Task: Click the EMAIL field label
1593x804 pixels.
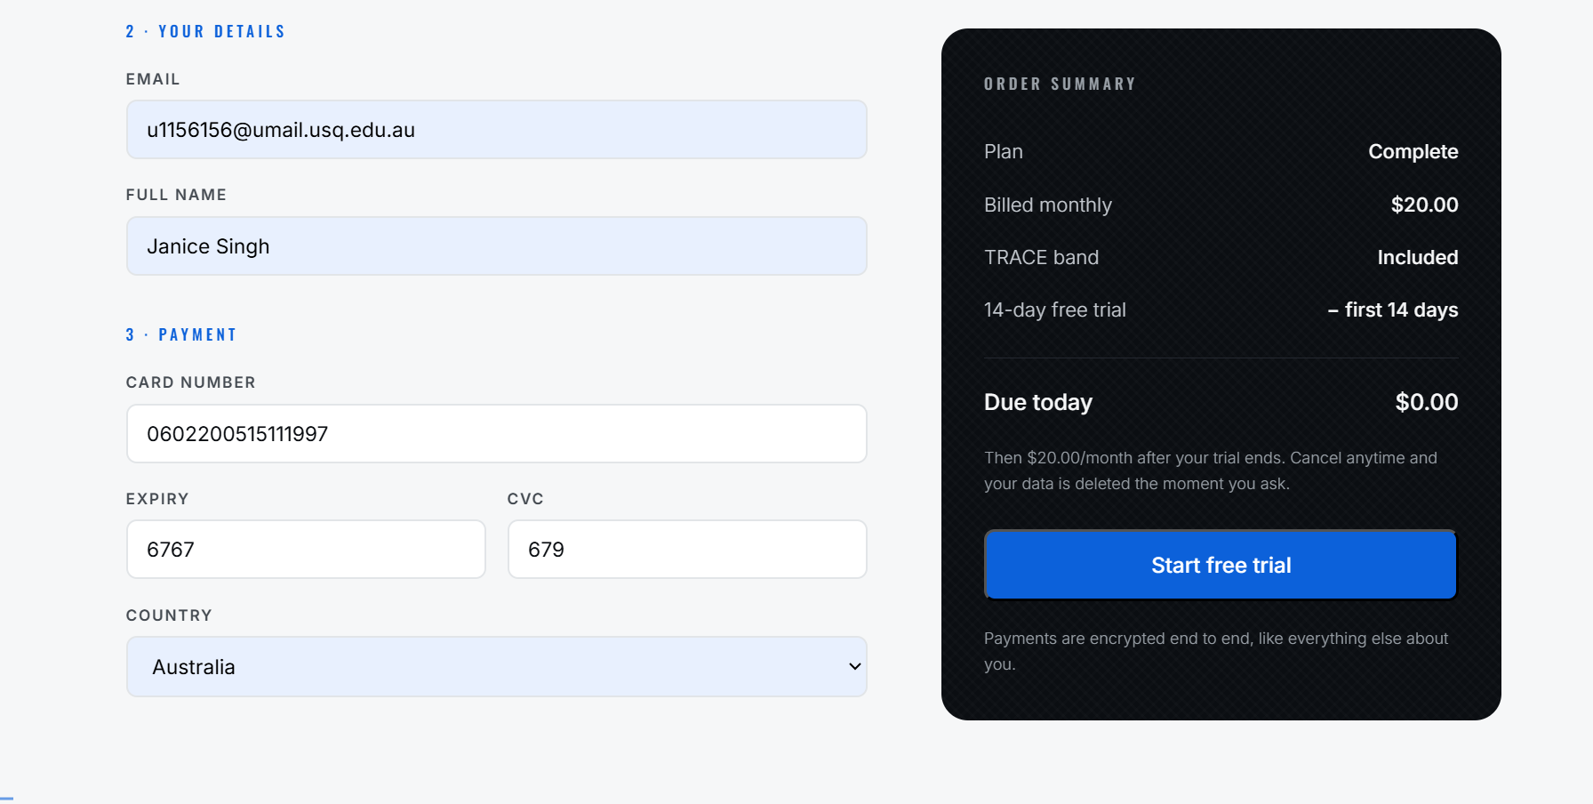Action: point(153,79)
